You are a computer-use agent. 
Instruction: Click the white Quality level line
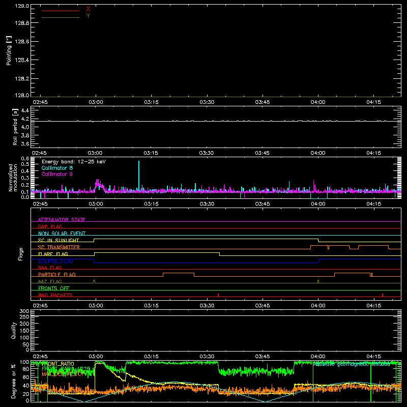point(216,316)
